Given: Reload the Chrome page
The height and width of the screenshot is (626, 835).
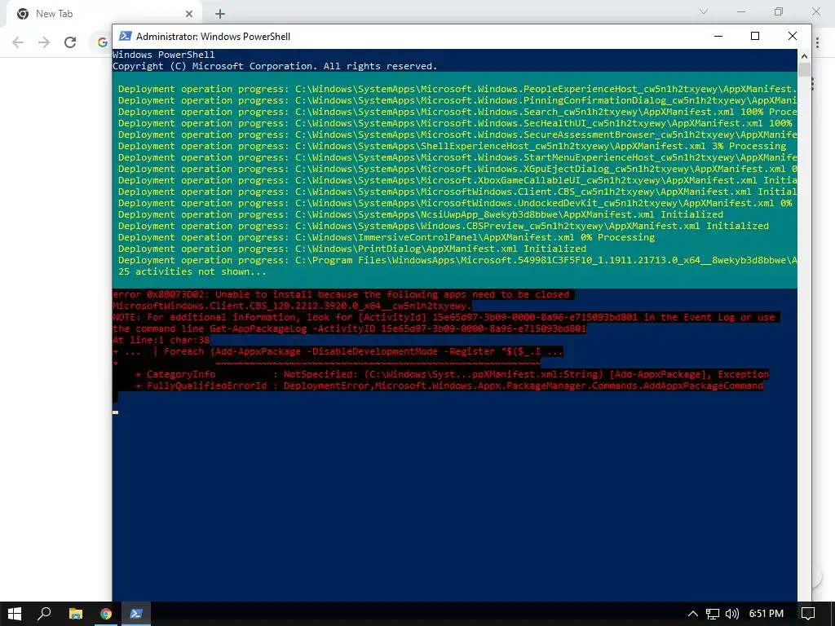Looking at the screenshot, I should click(70, 42).
